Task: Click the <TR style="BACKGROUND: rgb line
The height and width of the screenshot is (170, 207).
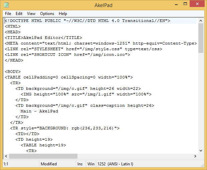Action: (x=65, y=128)
